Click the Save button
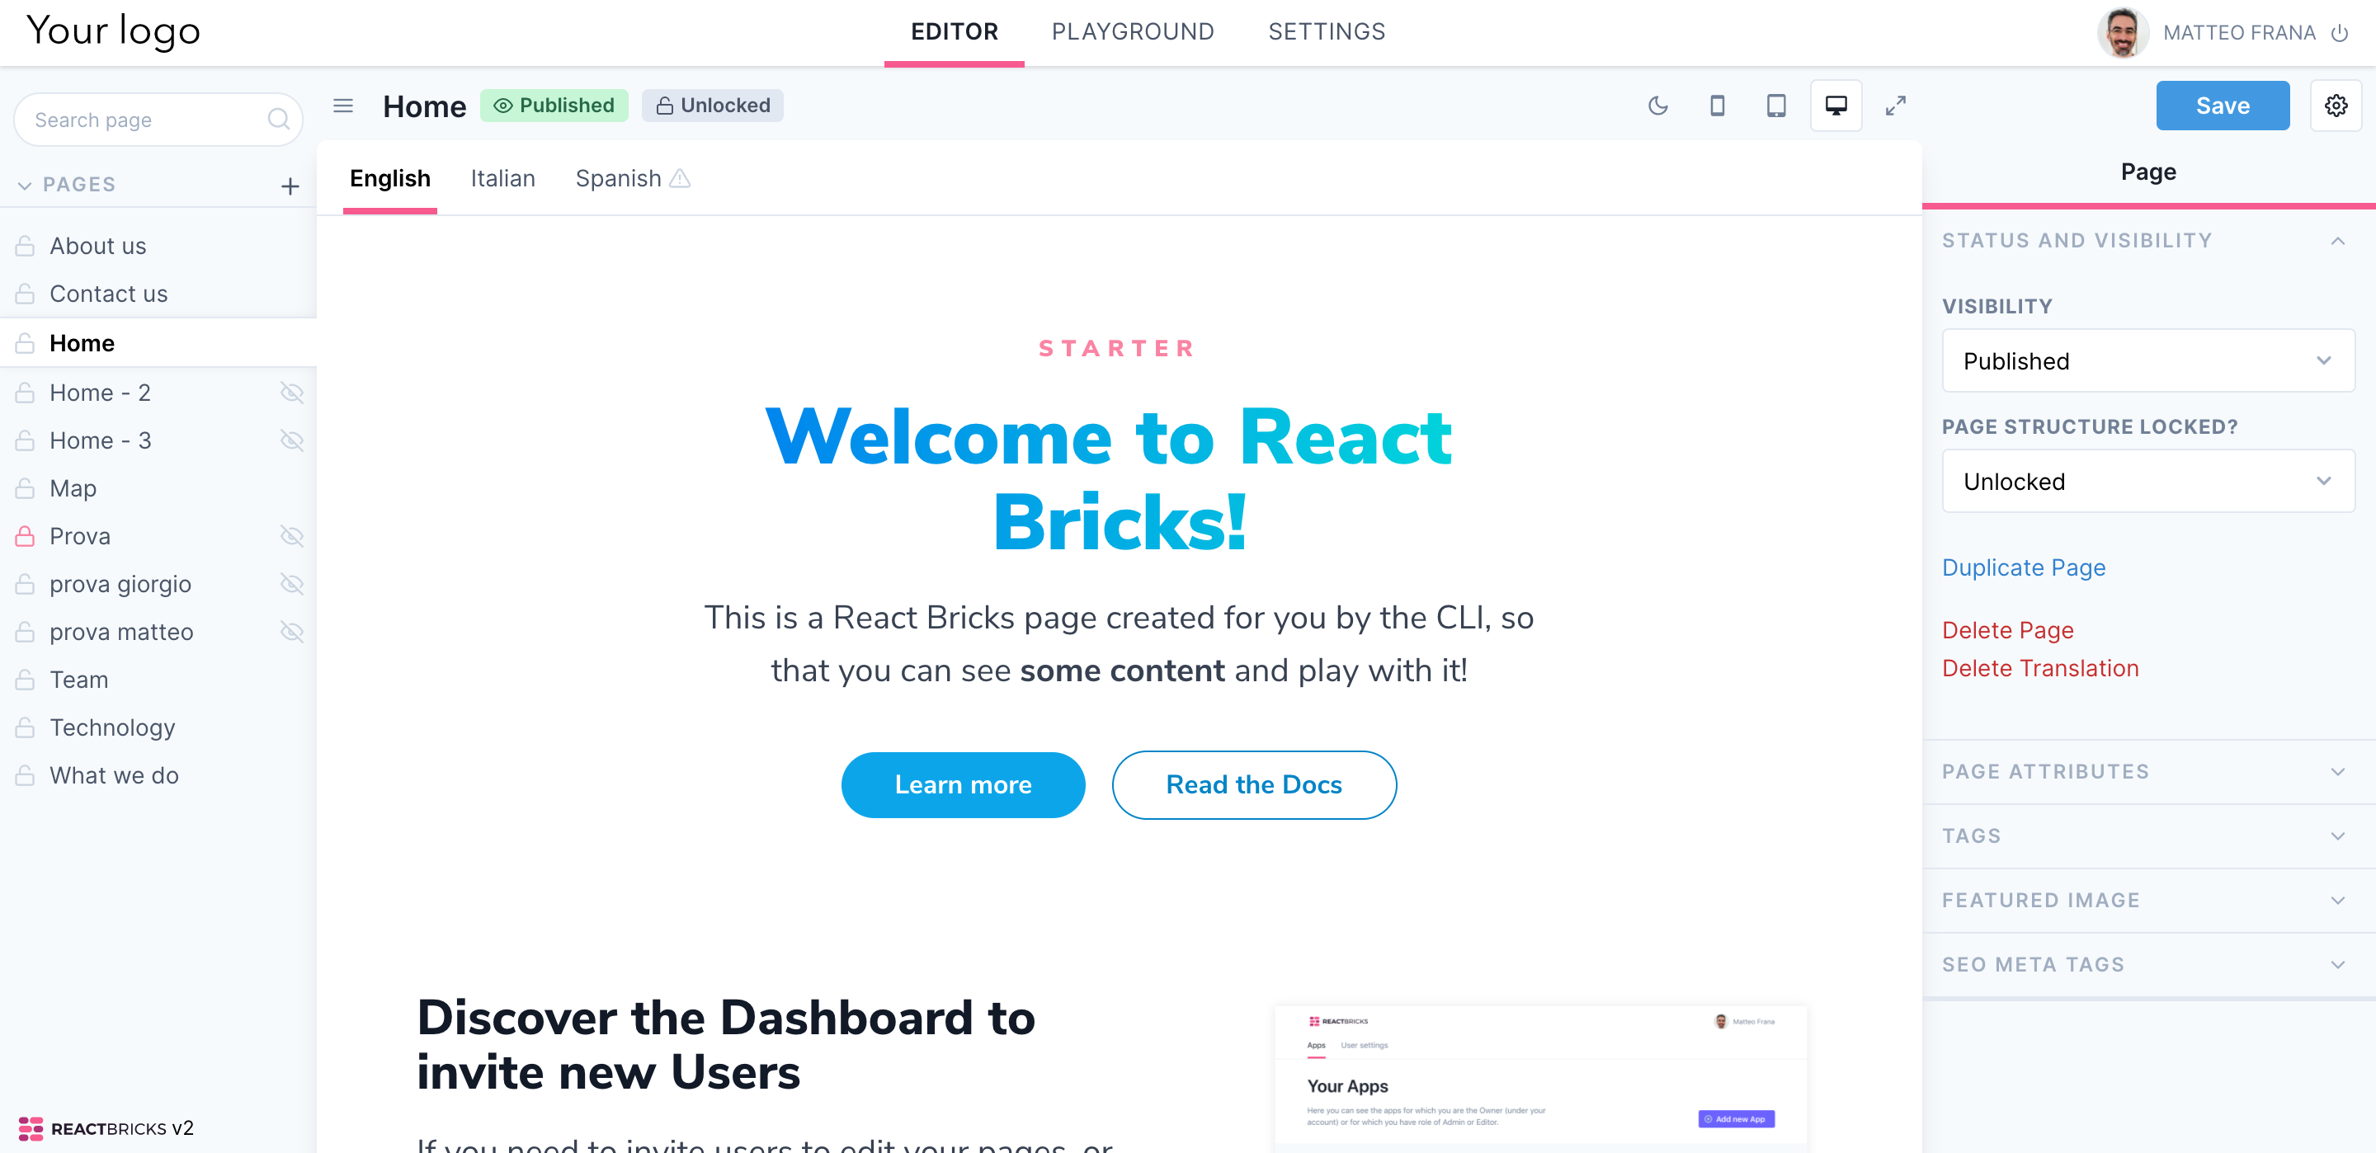Viewport: 2376px width, 1153px height. pos(2222,106)
